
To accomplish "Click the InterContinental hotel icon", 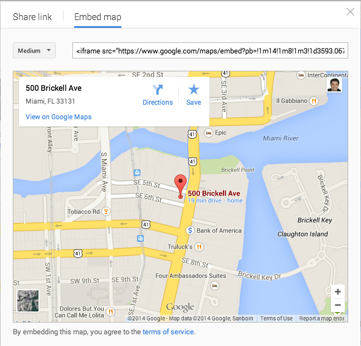I will [x=301, y=75].
